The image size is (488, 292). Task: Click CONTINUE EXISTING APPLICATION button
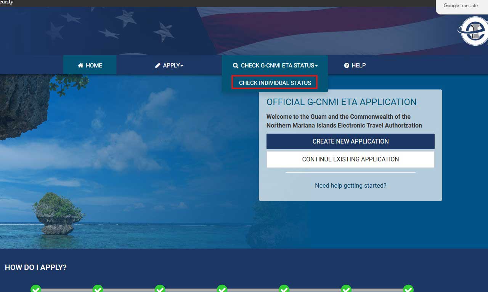point(350,160)
